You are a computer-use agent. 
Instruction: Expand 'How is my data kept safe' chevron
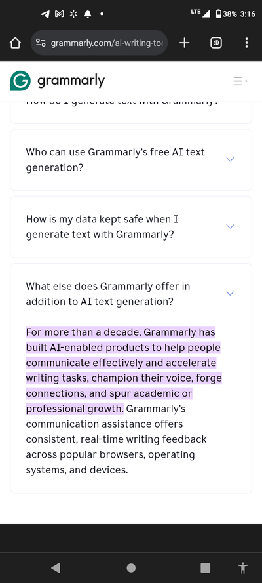(x=230, y=226)
